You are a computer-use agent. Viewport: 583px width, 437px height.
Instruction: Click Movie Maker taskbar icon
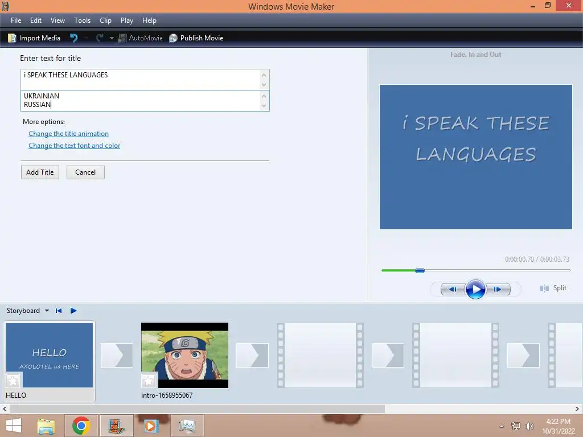pyautogui.click(x=116, y=426)
